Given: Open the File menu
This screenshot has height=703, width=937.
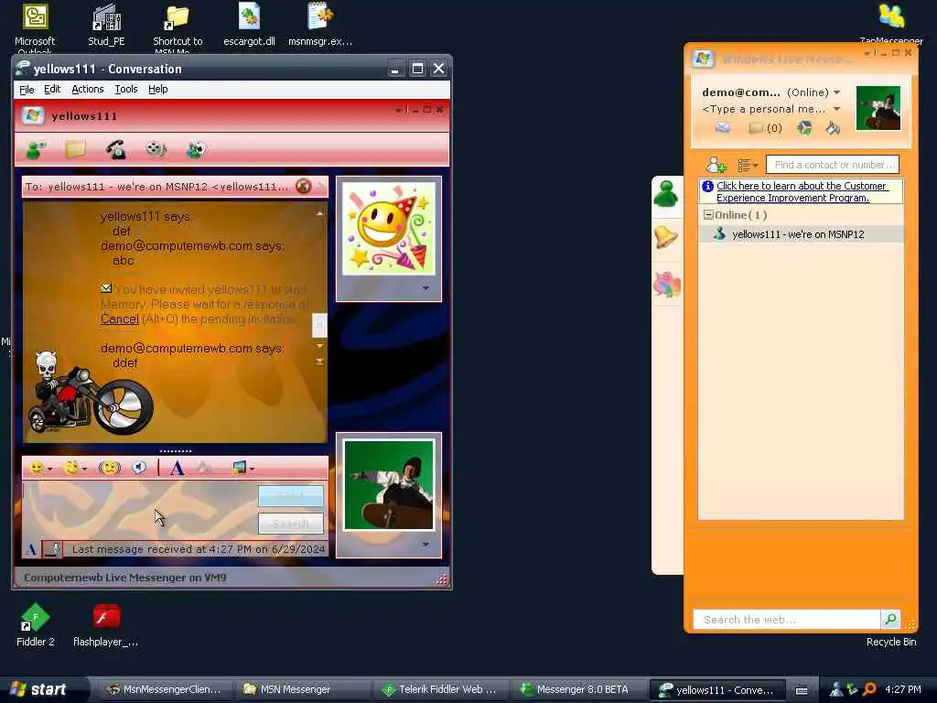Looking at the screenshot, I should click(27, 89).
